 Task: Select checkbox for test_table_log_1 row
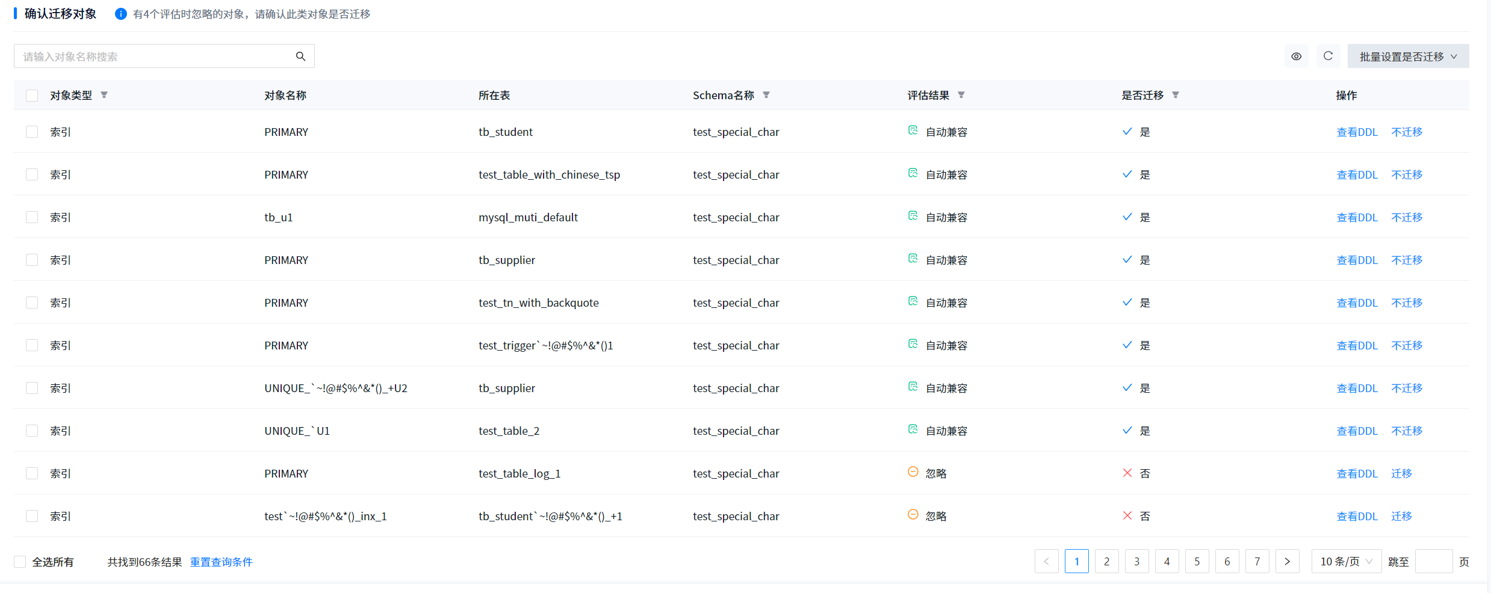point(32,473)
